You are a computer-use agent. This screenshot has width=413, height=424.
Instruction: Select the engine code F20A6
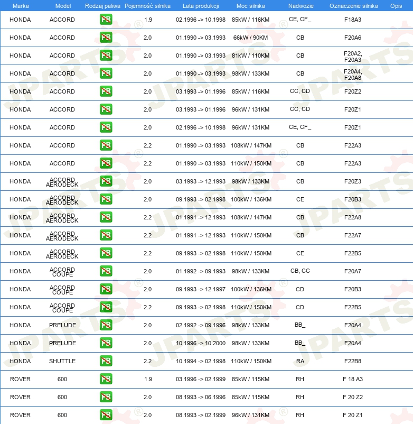(353, 38)
